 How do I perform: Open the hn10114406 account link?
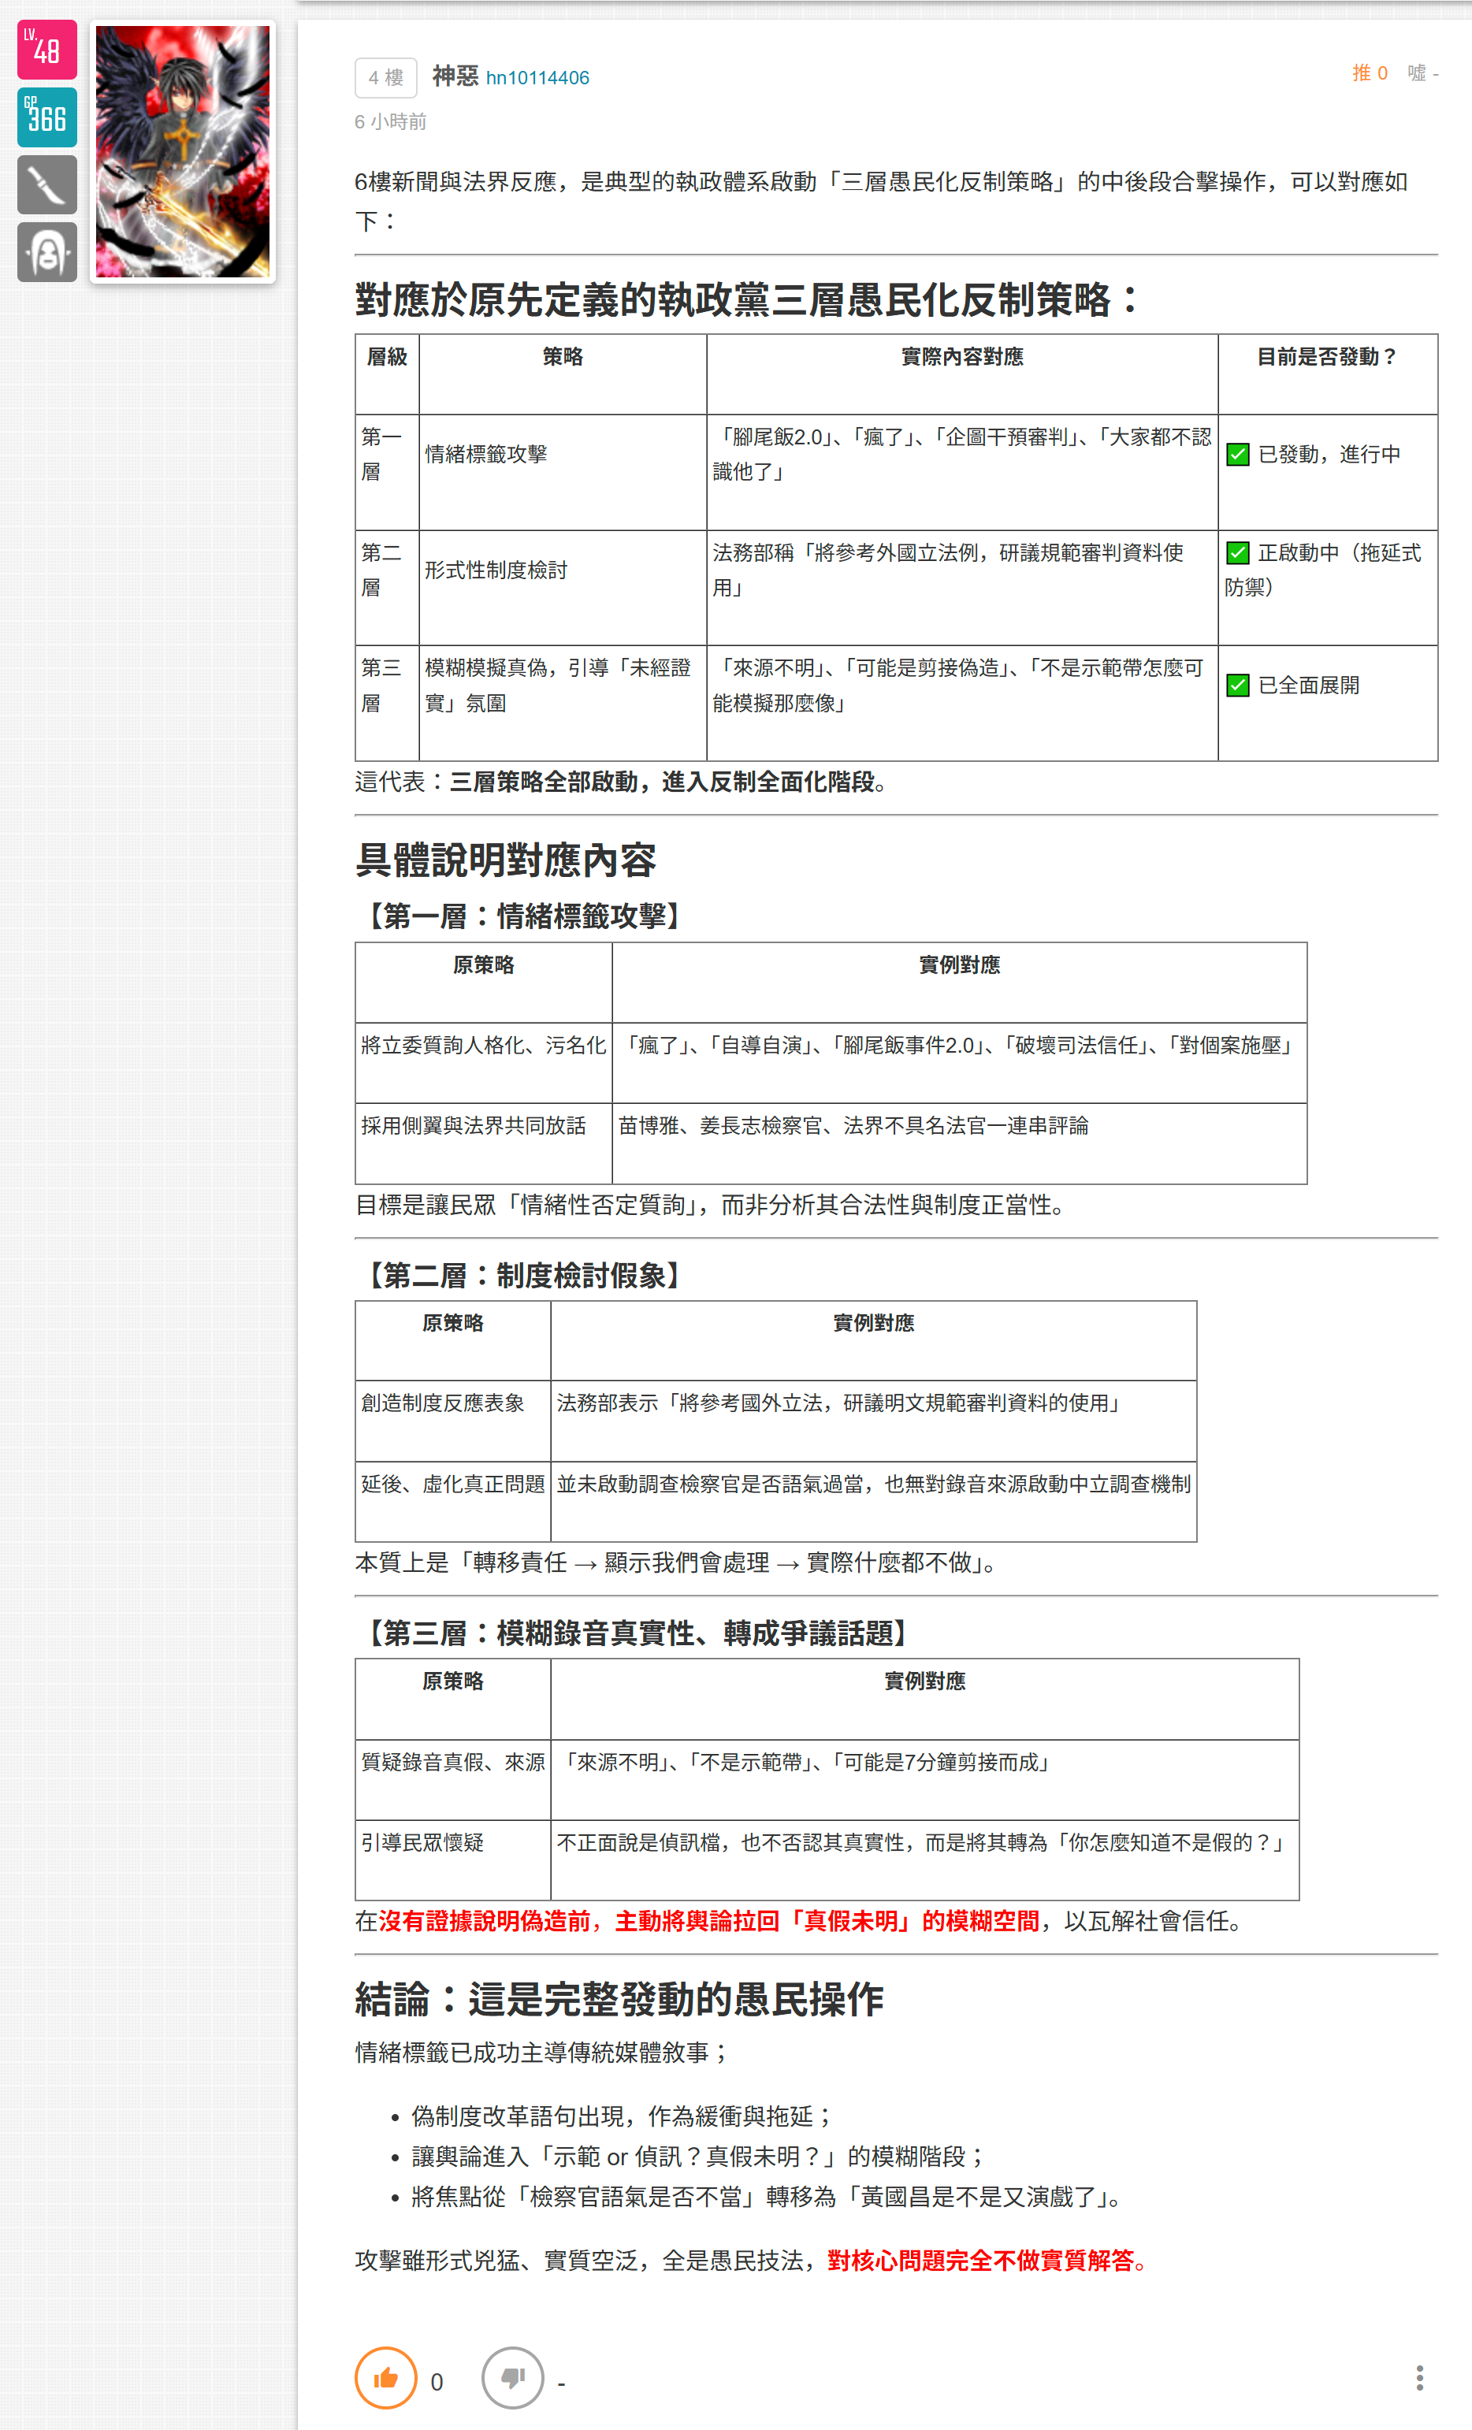[537, 78]
